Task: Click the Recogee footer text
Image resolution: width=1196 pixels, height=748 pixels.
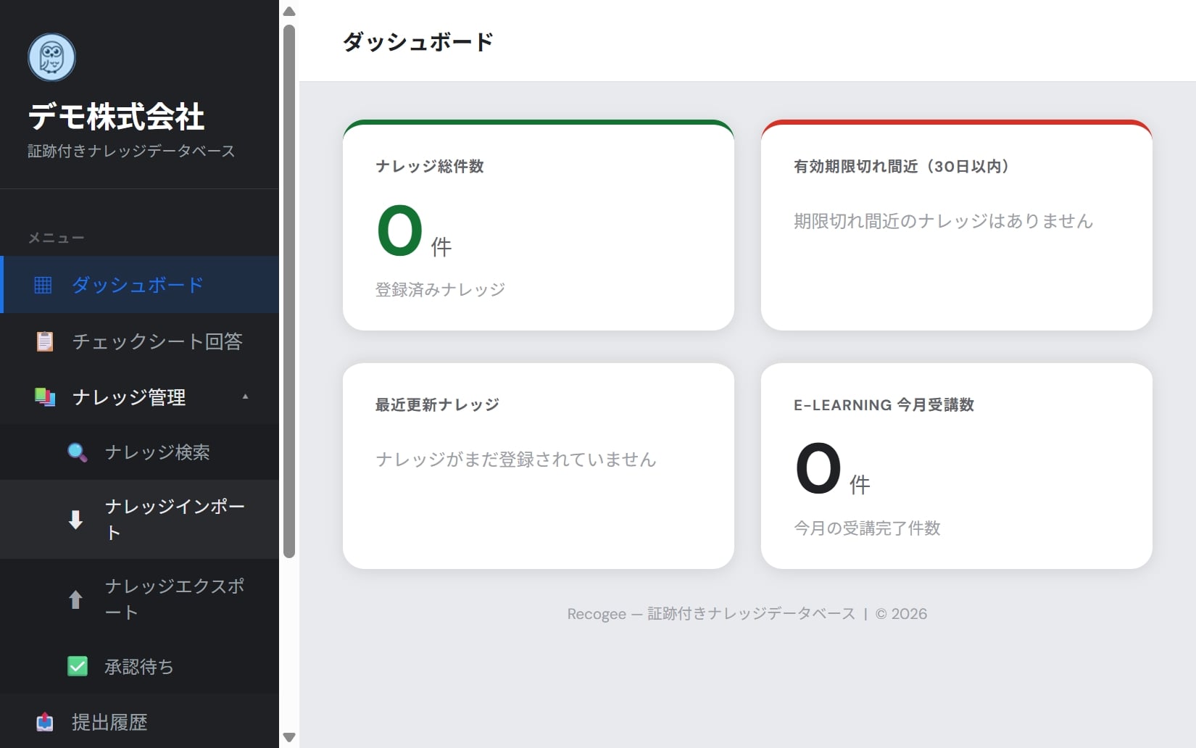Action: (x=747, y=614)
